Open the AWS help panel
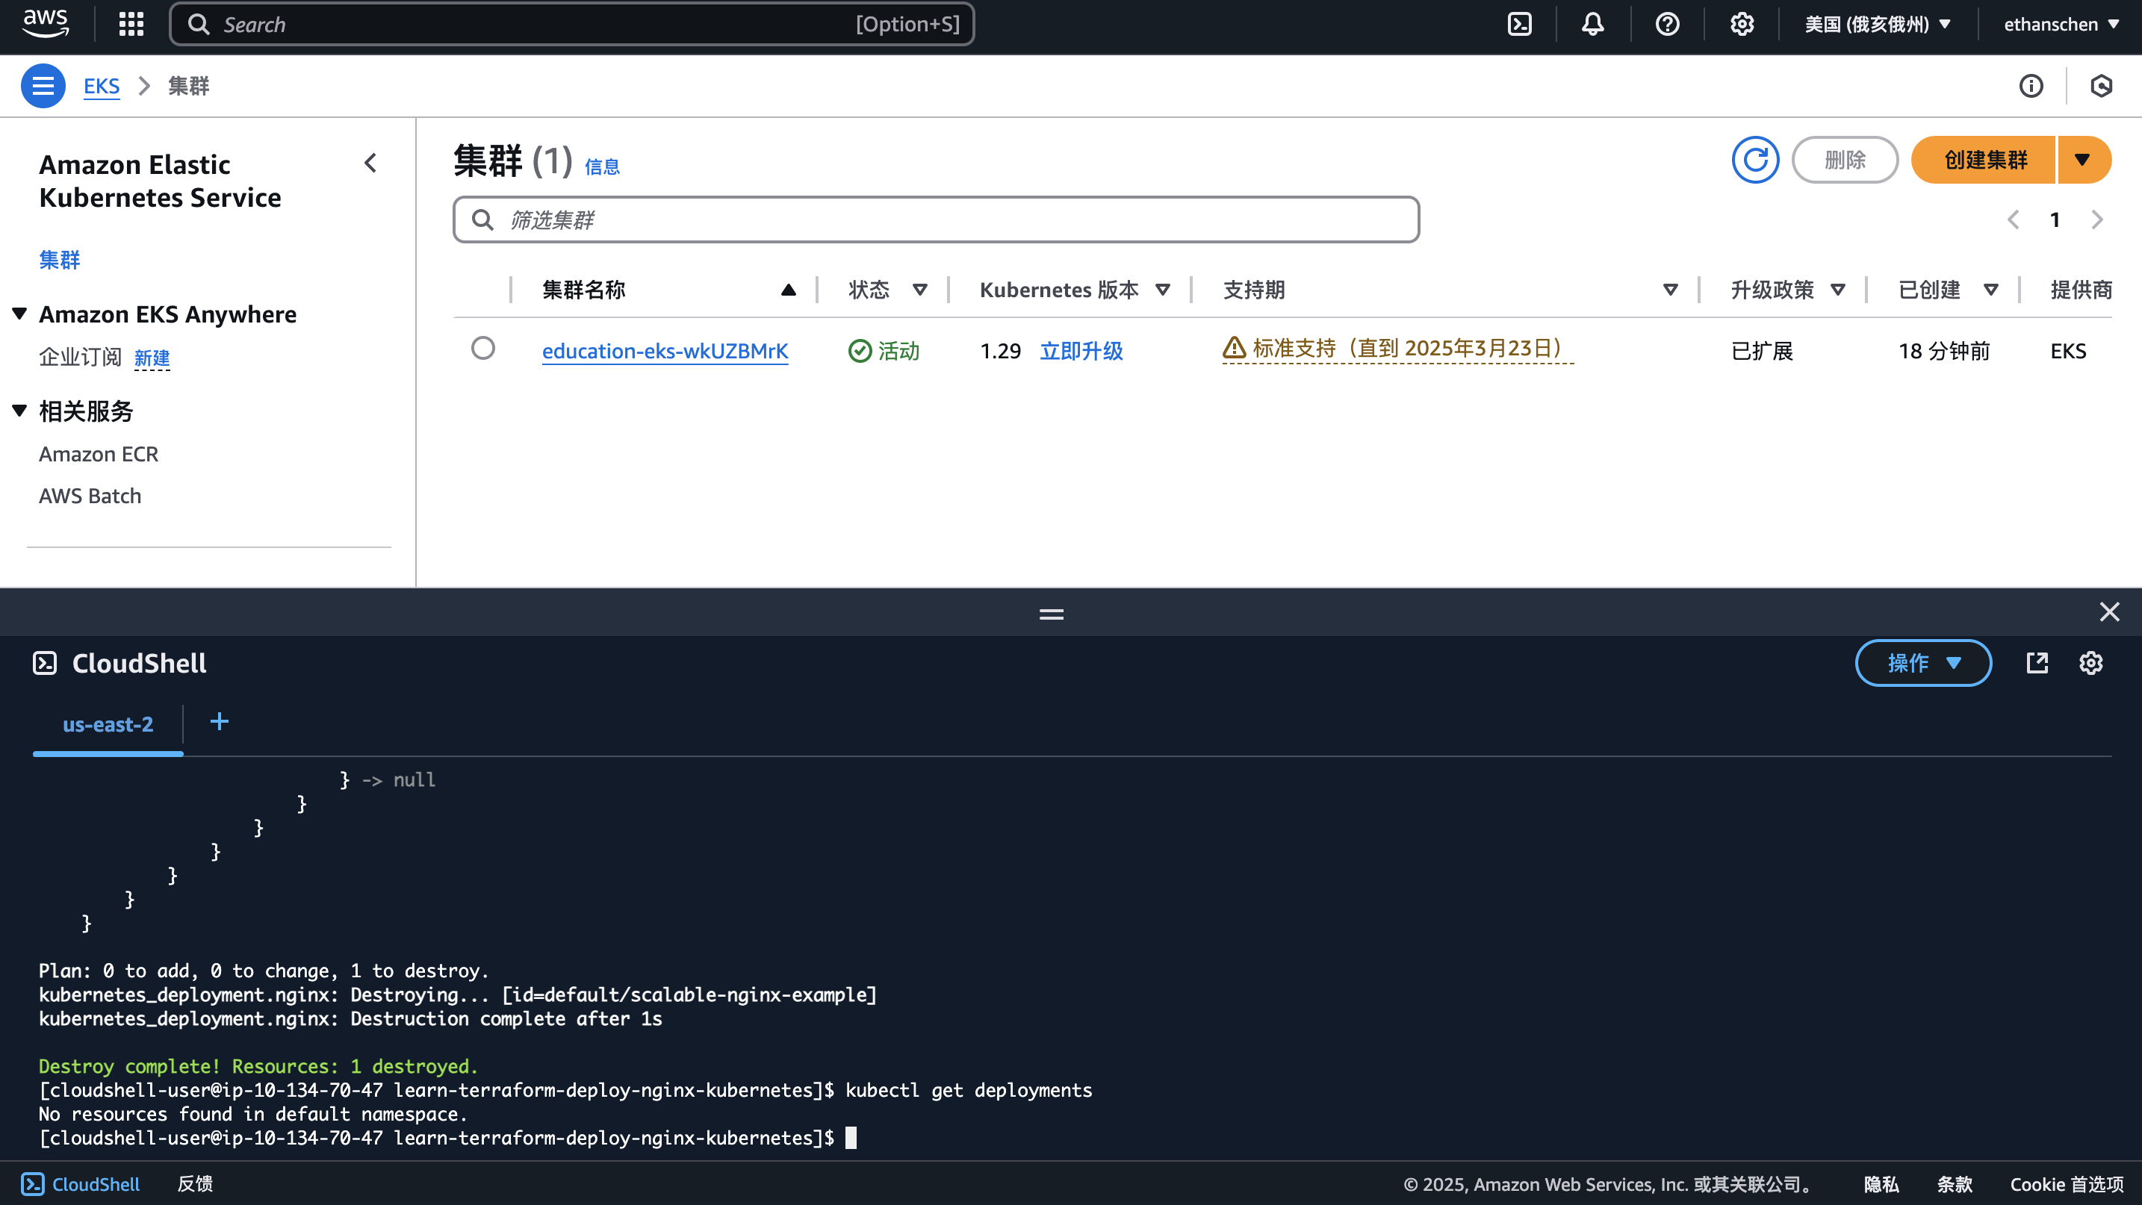2142x1205 pixels. (1666, 23)
